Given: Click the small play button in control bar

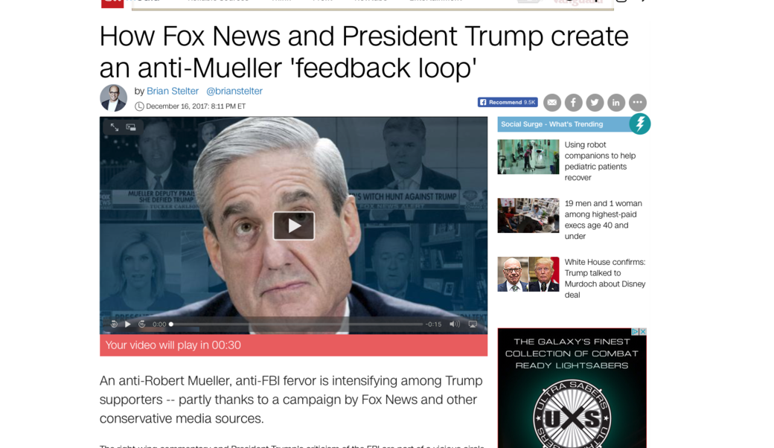Looking at the screenshot, I should coord(128,324).
